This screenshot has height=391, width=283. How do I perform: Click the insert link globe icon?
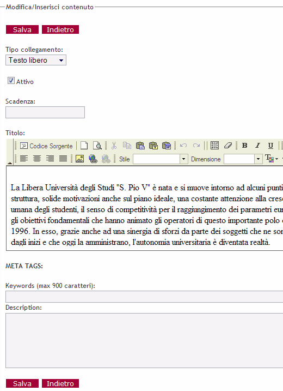(x=93, y=159)
